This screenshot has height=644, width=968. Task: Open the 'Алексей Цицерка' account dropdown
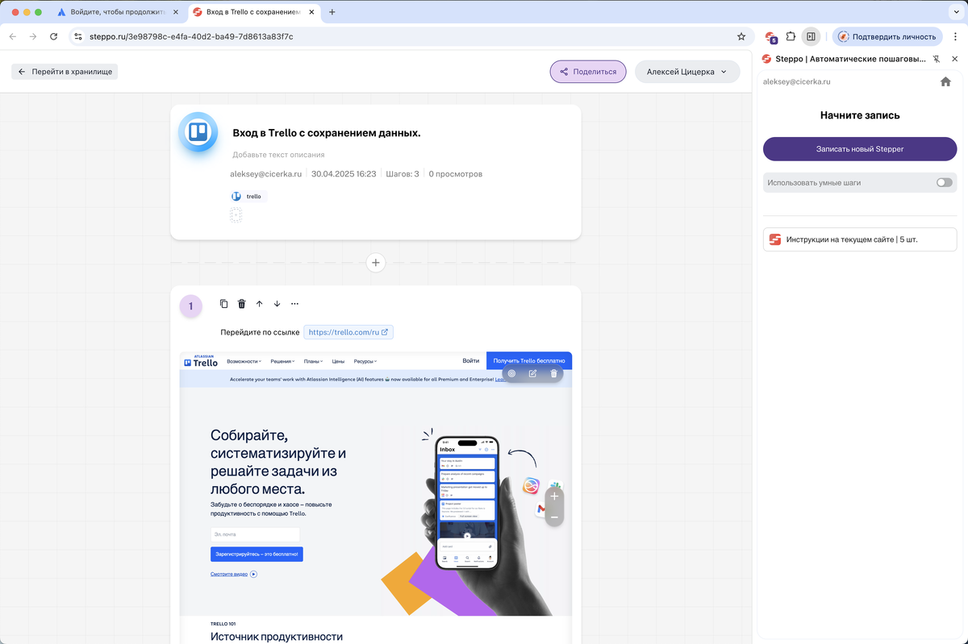coord(687,71)
